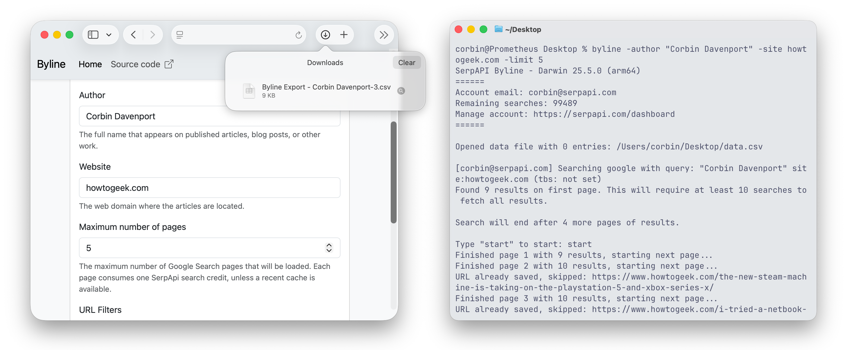Image resolution: width=847 pixels, height=350 pixels.
Task: Toggle the Downloads popover button
Action: [x=325, y=34]
